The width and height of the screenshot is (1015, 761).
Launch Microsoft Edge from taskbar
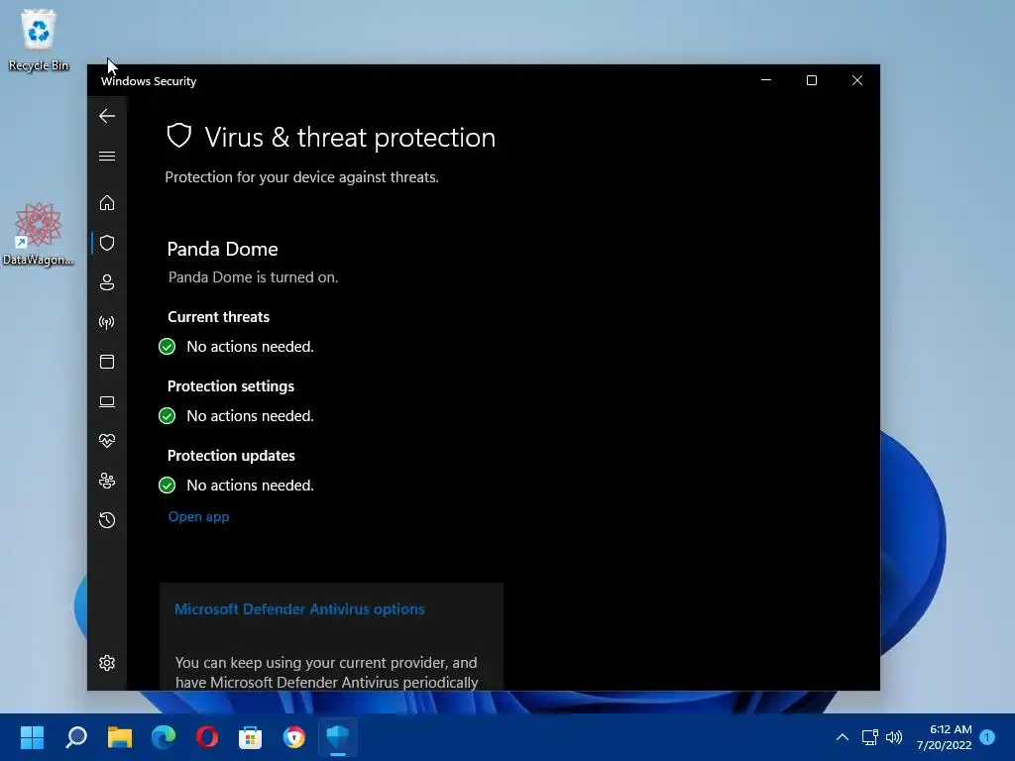[x=164, y=737]
